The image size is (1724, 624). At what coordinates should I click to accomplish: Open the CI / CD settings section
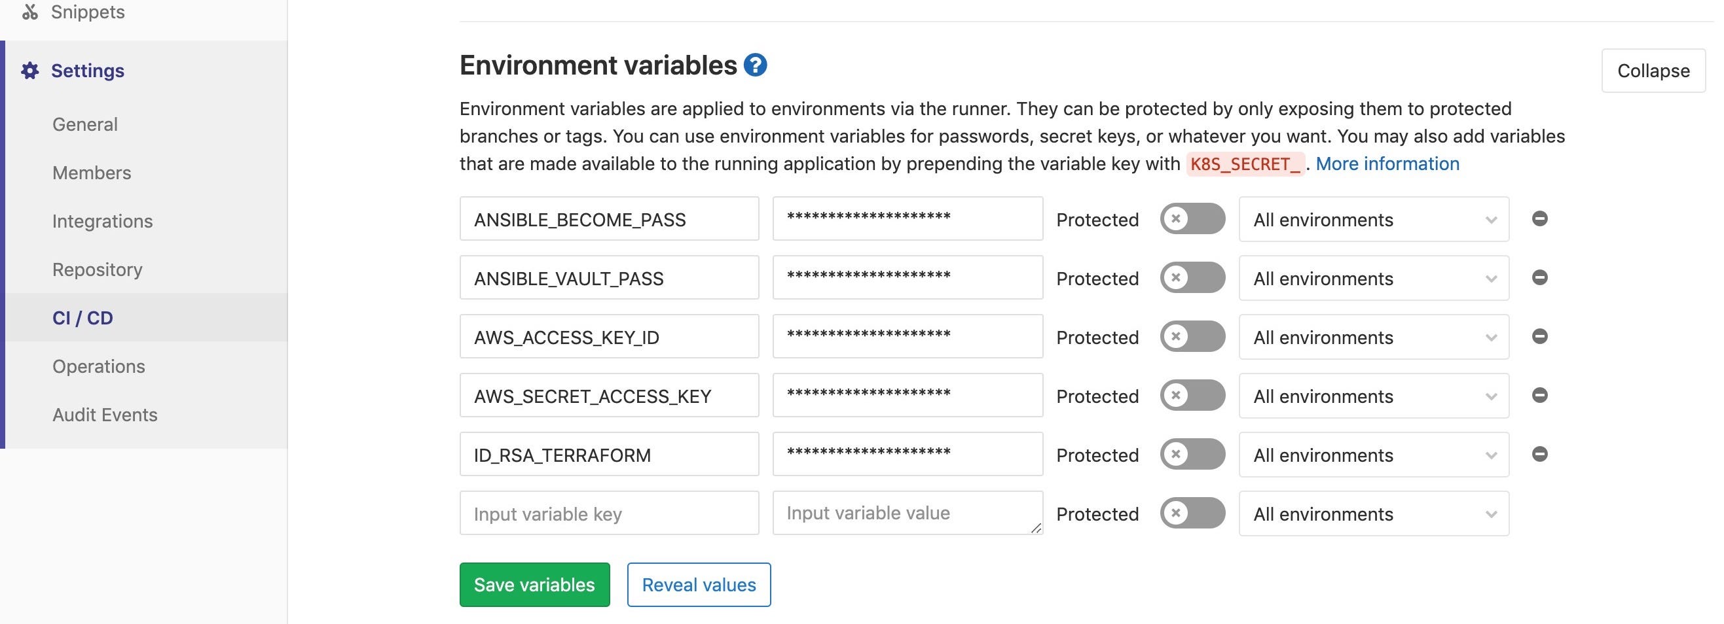(82, 317)
